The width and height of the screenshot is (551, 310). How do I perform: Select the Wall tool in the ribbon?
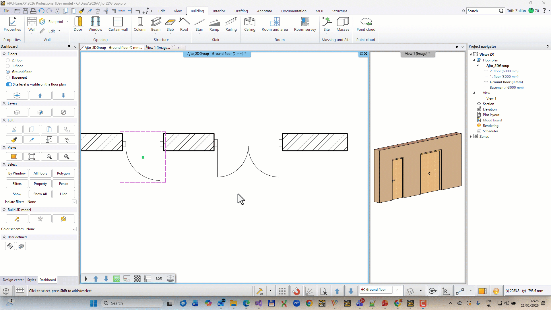(x=32, y=24)
